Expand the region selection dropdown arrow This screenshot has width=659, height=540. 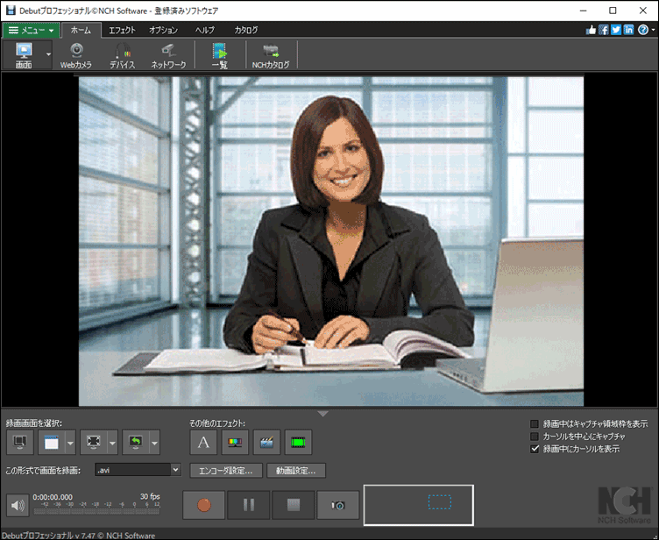(112, 442)
